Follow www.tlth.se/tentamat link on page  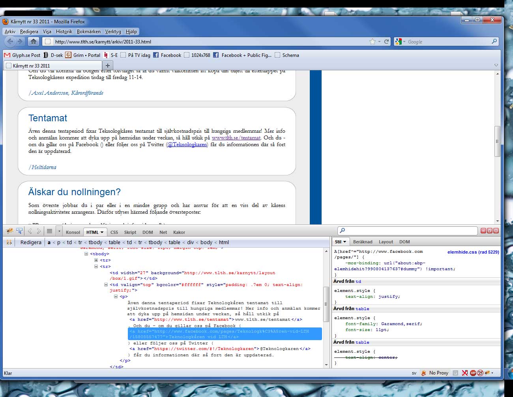click(236, 138)
